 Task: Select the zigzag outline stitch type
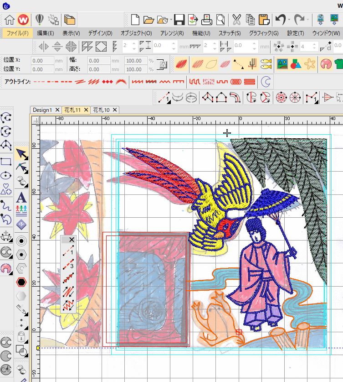[164, 82]
